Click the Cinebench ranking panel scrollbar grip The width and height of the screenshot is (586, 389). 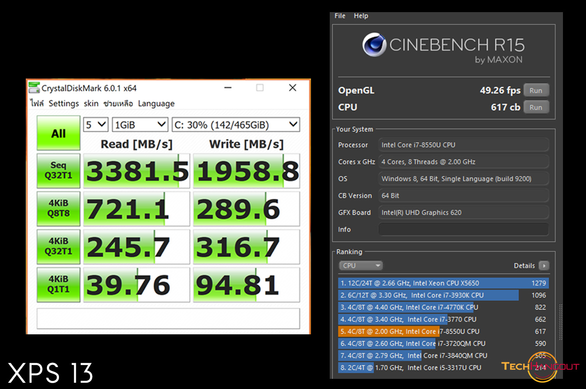point(561,322)
